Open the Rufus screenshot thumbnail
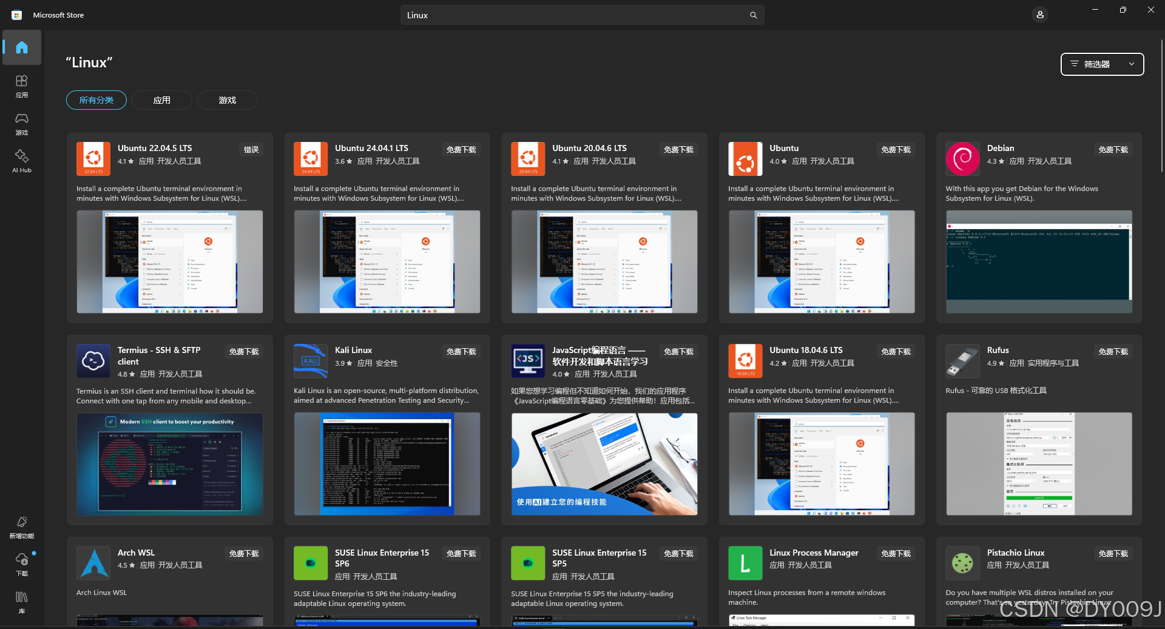This screenshot has width=1165, height=629. (x=1039, y=464)
